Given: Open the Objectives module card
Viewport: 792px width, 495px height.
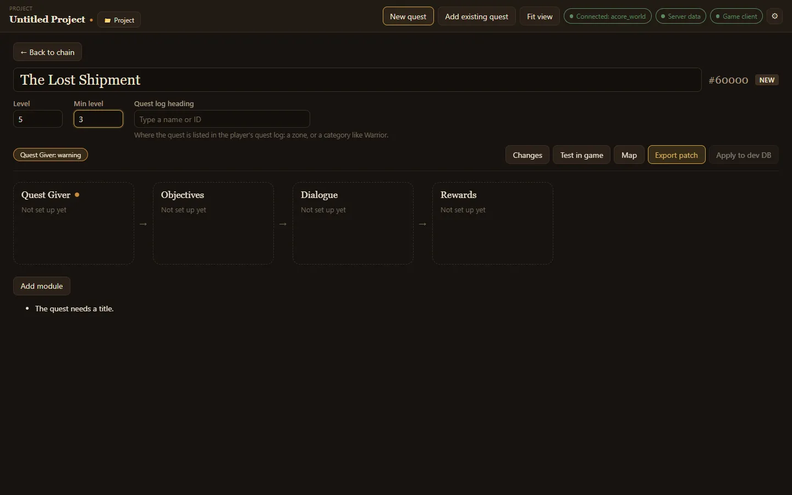Looking at the screenshot, I should [213, 223].
